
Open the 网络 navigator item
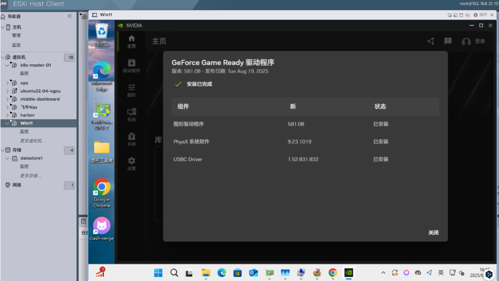[x=17, y=185]
